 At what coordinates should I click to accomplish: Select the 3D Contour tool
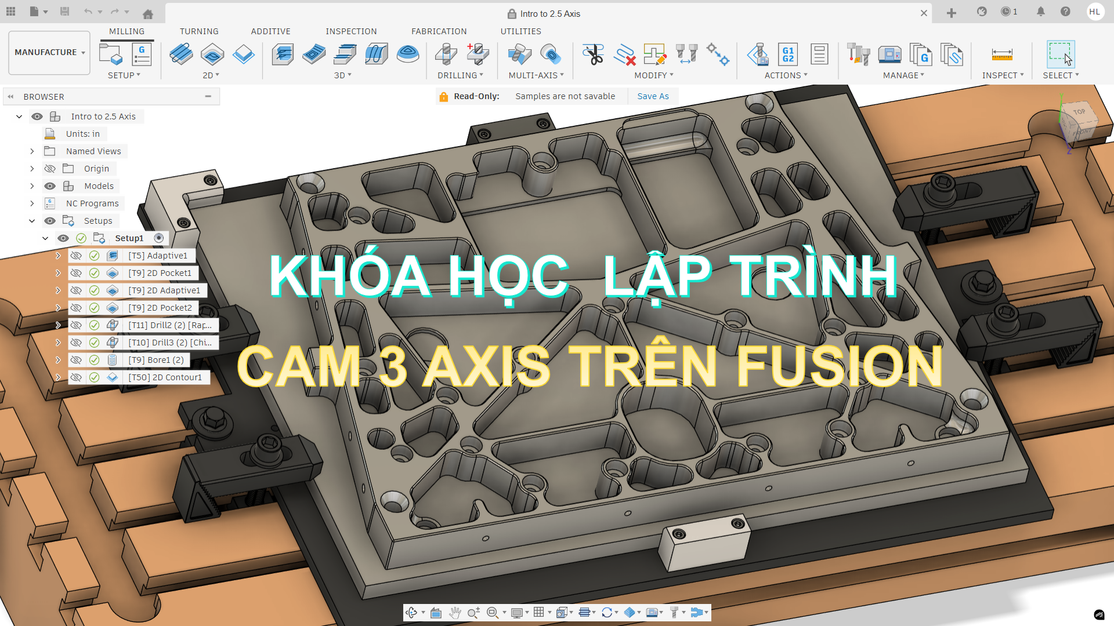(377, 54)
